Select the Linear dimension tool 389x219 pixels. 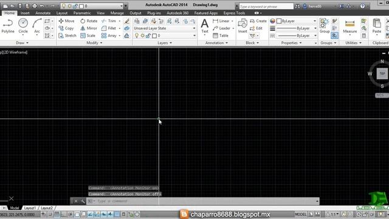[221, 21]
